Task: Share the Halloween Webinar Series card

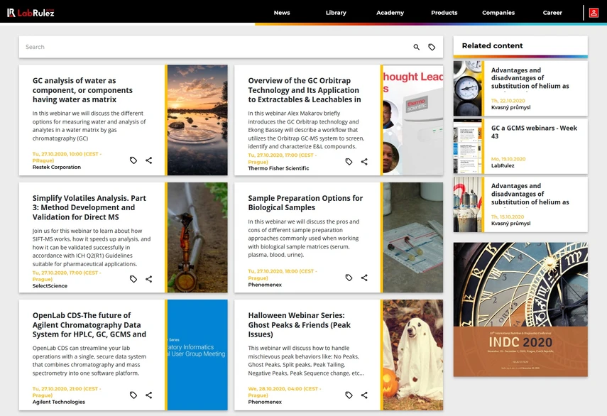Action: coord(364,395)
